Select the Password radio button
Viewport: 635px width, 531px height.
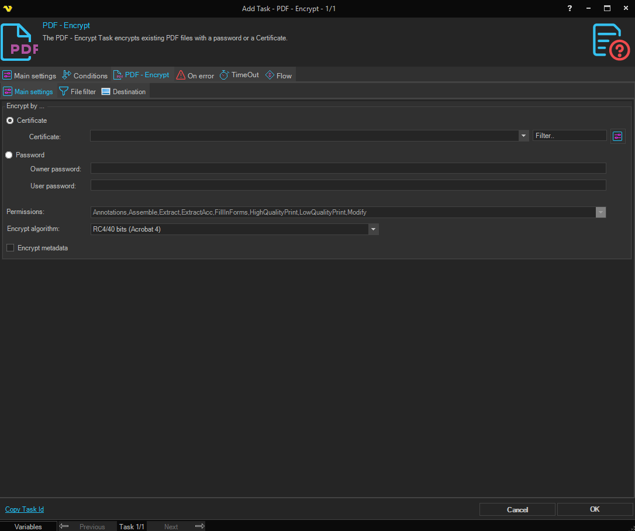(9, 155)
